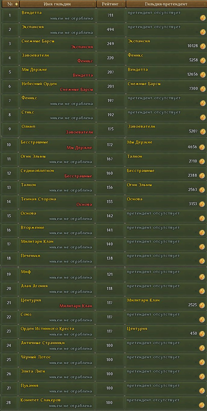207x411 pixels.
Task: Click red Милитари Клан name in Центурия row
Action: [76, 306]
